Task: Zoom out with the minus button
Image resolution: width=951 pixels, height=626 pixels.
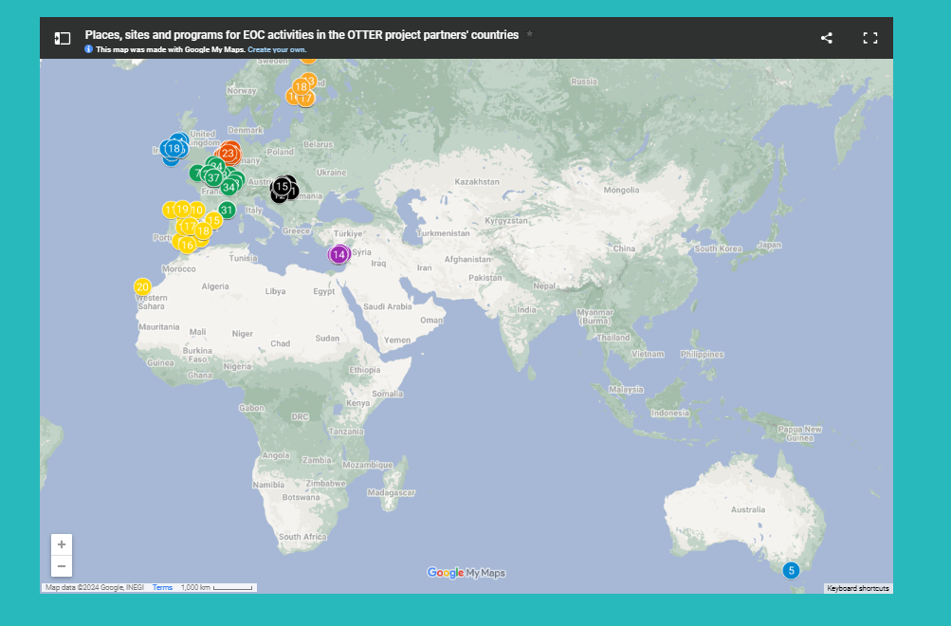Action: 62,566
